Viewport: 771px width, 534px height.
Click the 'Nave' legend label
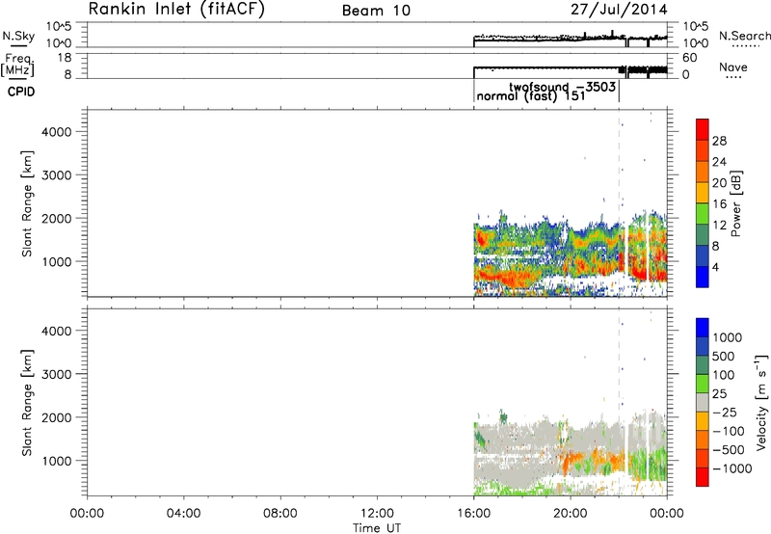point(733,67)
